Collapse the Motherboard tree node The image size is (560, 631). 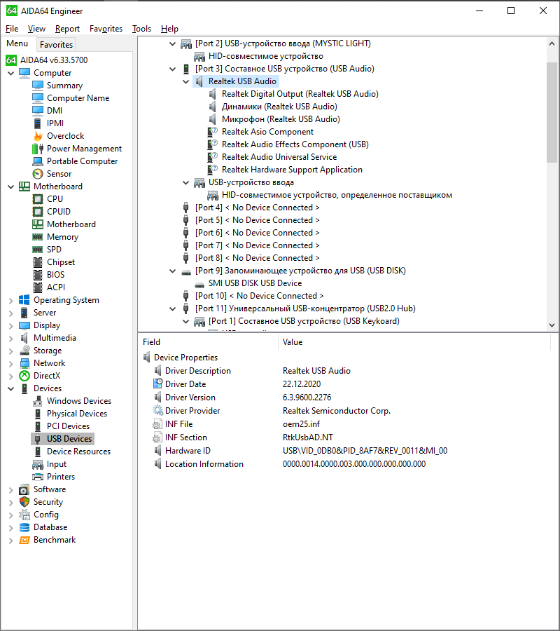click(x=10, y=186)
